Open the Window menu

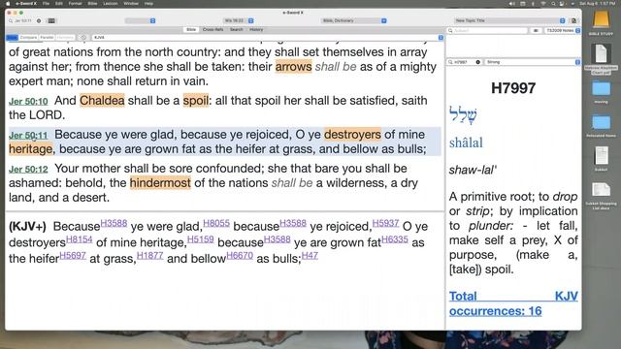(131, 3)
